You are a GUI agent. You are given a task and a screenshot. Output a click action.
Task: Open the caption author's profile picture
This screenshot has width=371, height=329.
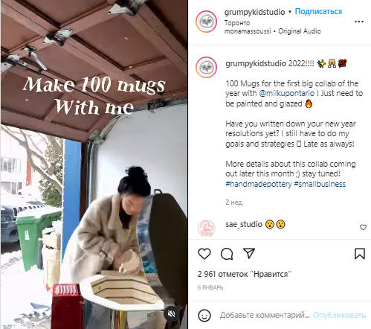206,67
